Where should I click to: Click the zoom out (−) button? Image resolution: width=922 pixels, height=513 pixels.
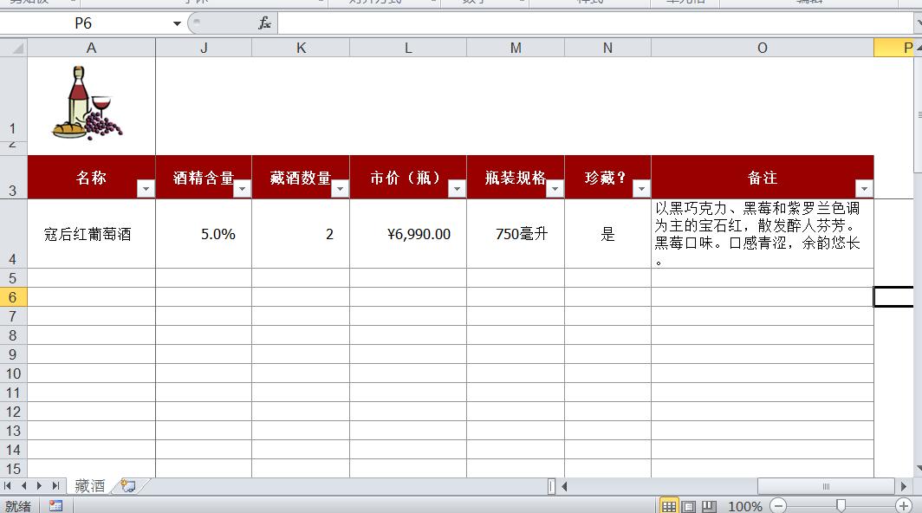[776, 506]
